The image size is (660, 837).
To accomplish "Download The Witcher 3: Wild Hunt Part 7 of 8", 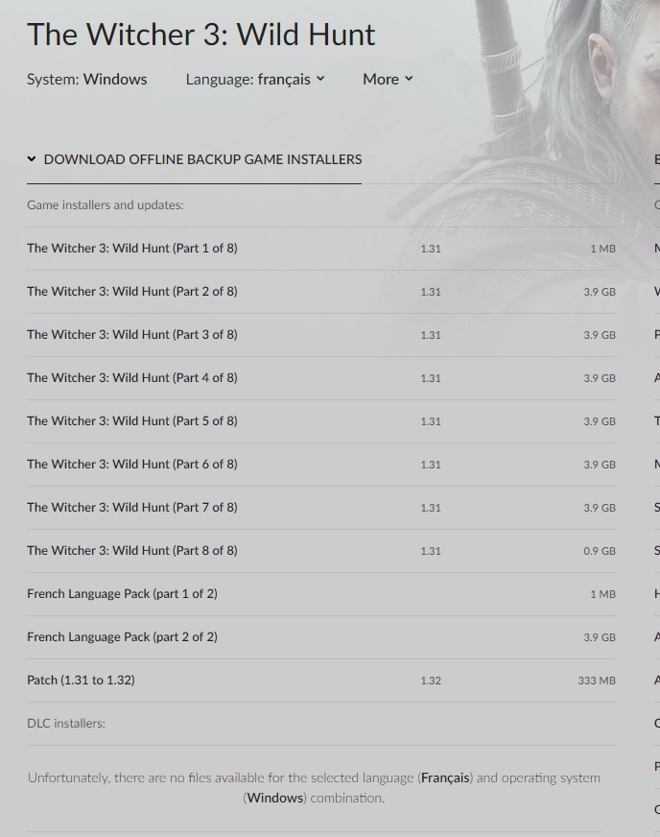I will (x=321, y=508).
